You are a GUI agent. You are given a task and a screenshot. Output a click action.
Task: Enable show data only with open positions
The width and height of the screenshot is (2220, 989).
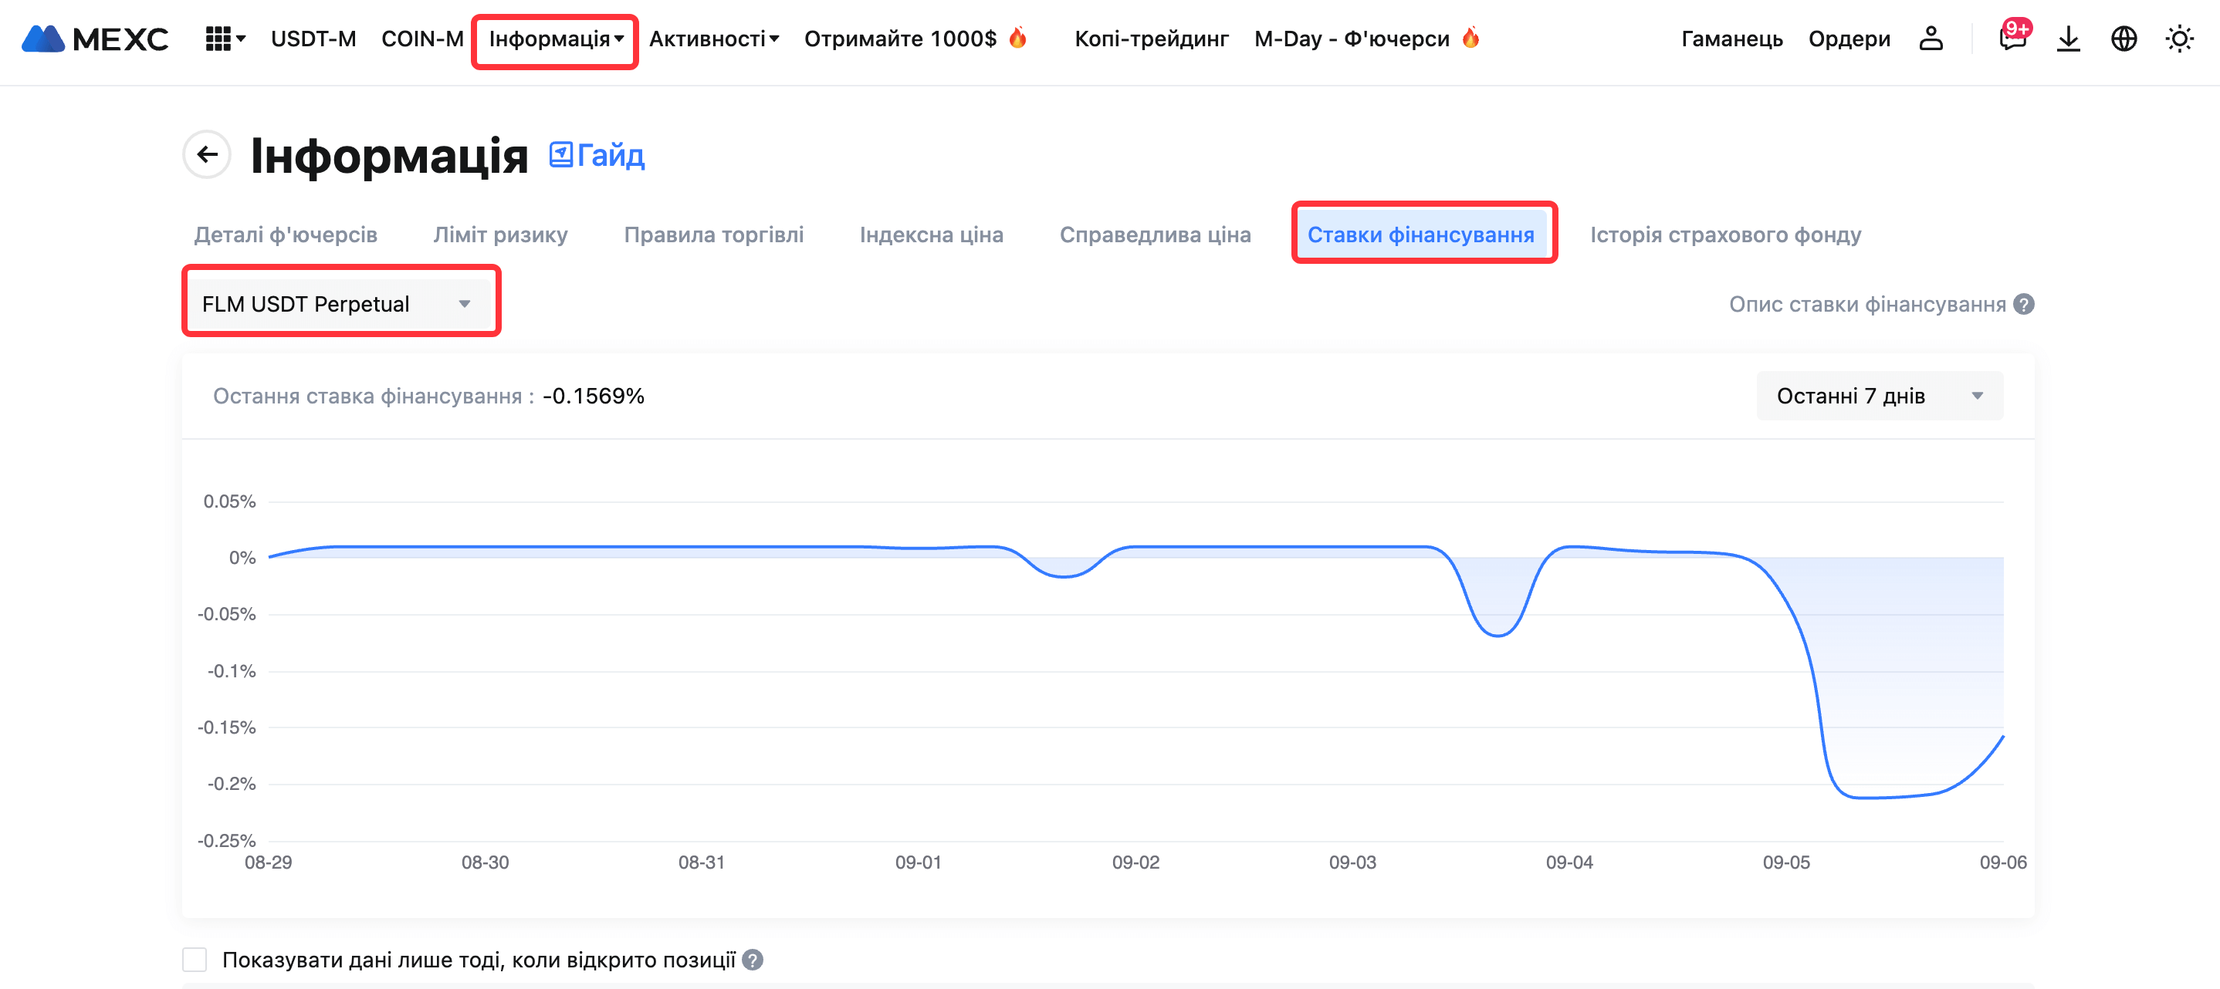(x=195, y=959)
